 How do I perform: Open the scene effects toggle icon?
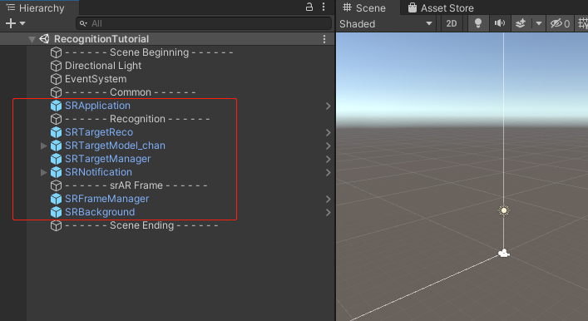[x=521, y=23]
